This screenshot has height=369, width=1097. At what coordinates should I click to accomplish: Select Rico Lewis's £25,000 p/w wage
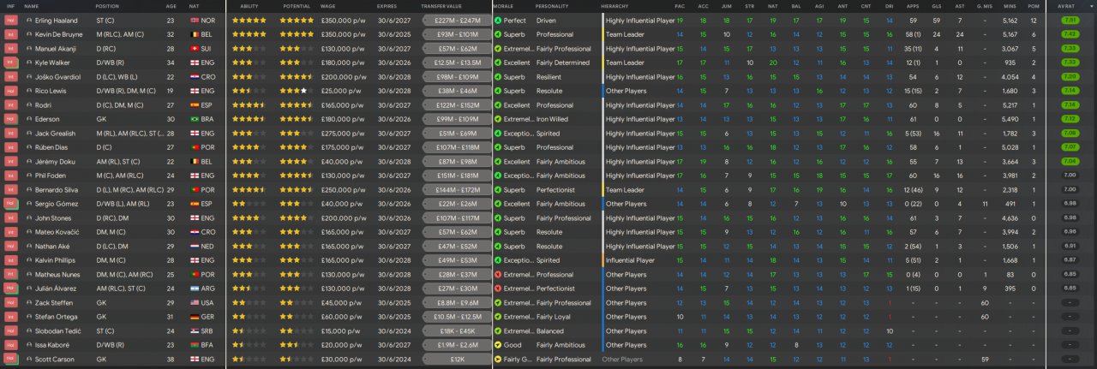coord(341,91)
